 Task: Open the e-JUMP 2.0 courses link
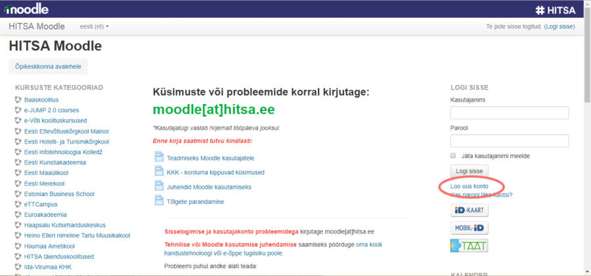[x=52, y=110]
